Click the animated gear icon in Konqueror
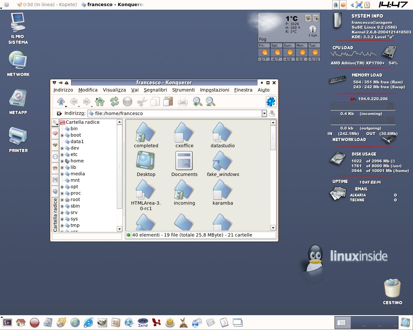Screen dimensions: 413x330 click(x=271, y=102)
